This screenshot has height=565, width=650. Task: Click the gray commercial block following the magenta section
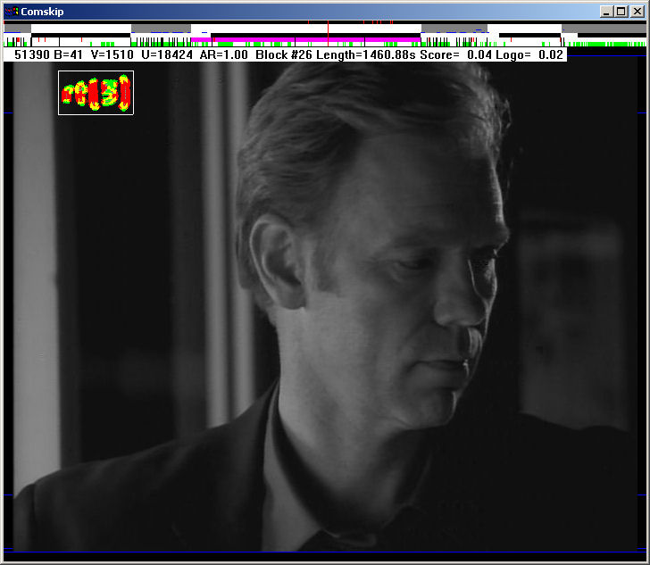tap(454, 29)
